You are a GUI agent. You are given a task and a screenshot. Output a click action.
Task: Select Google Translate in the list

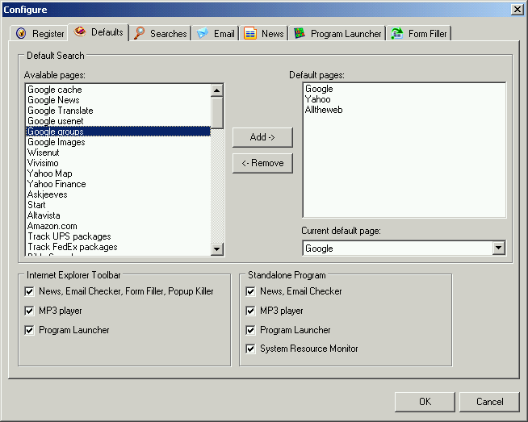click(x=118, y=111)
